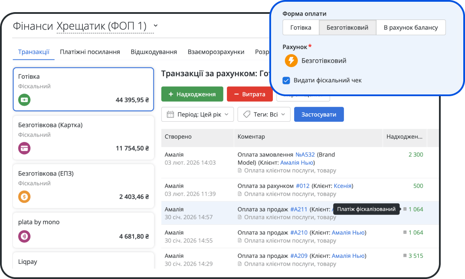This screenshot has height=279, width=465.
Task: Select Готівка payment form
Action: [x=301, y=28]
